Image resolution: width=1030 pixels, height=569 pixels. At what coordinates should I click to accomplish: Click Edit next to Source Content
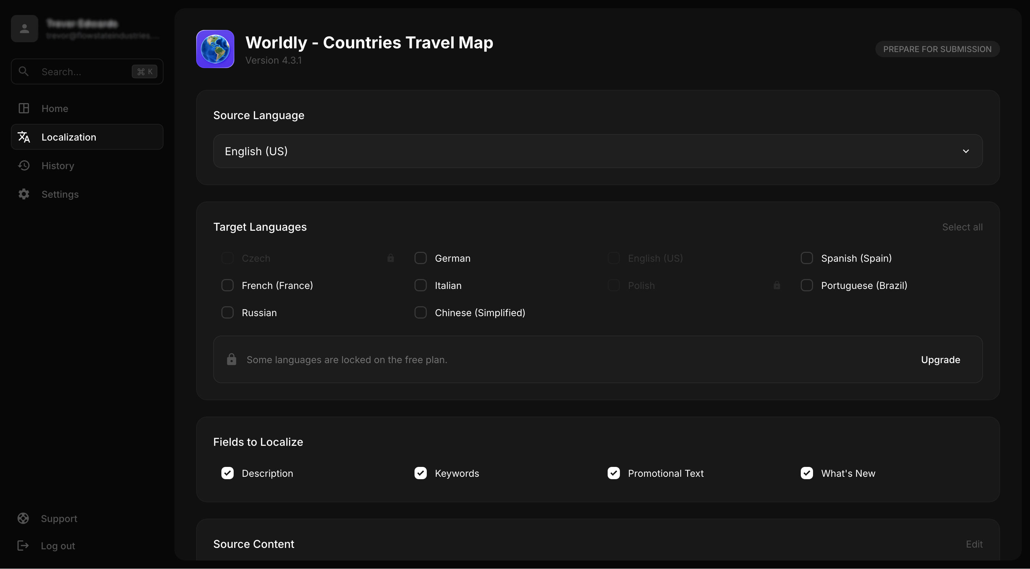[x=974, y=544]
